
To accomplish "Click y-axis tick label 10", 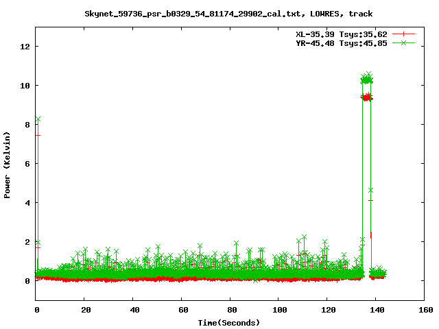I will (25, 86).
